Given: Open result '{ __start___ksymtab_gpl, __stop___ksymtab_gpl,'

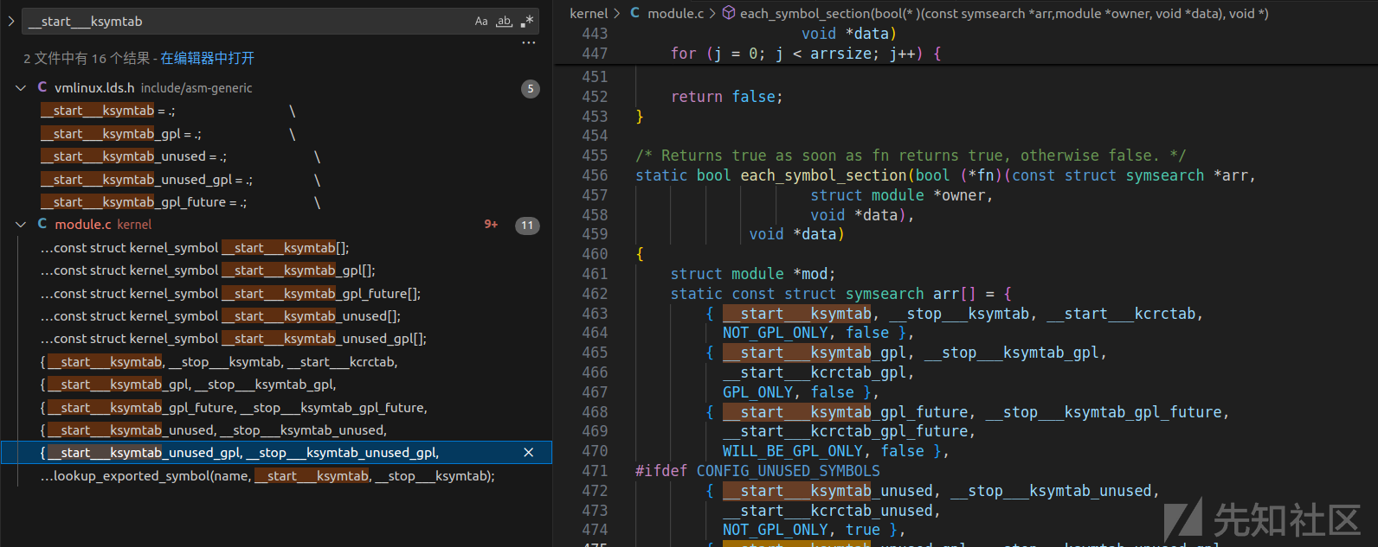Looking at the screenshot, I should coord(277,385).
